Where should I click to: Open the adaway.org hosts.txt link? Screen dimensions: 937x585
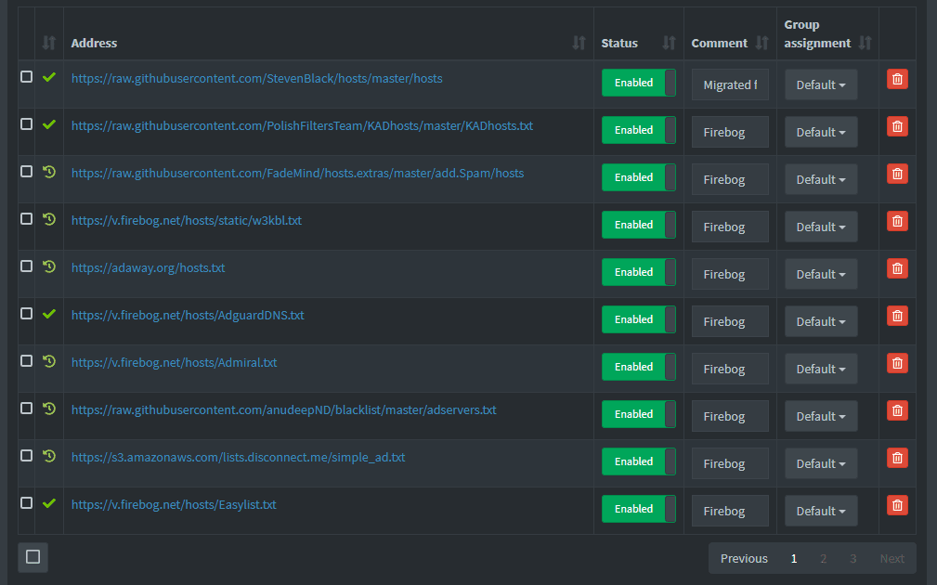tap(148, 267)
